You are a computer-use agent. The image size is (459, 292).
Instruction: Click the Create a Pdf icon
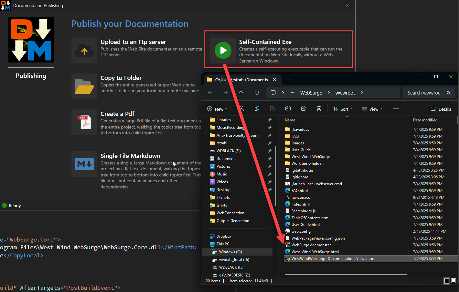pyautogui.click(x=84, y=122)
